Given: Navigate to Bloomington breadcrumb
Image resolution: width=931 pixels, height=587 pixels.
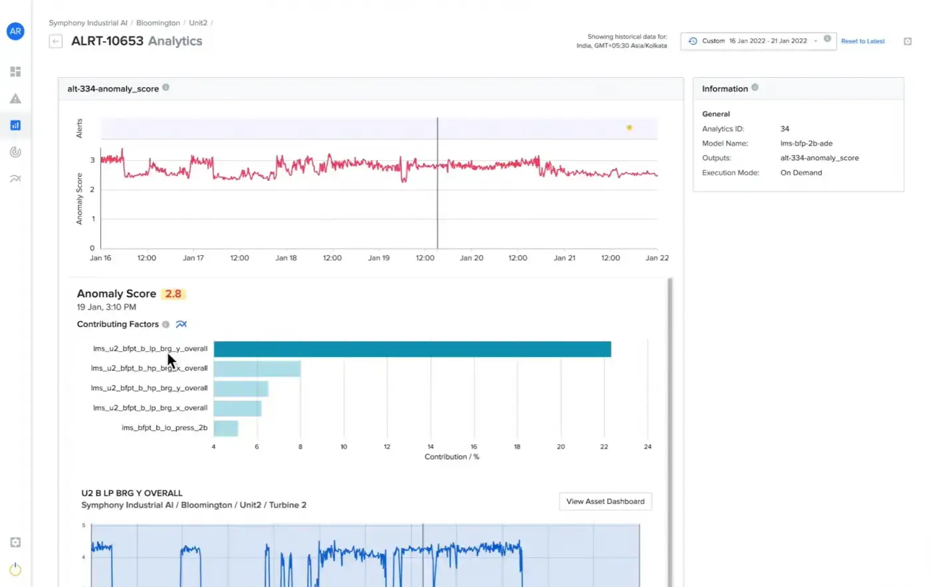Looking at the screenshot, I should (x=158, y=23).
